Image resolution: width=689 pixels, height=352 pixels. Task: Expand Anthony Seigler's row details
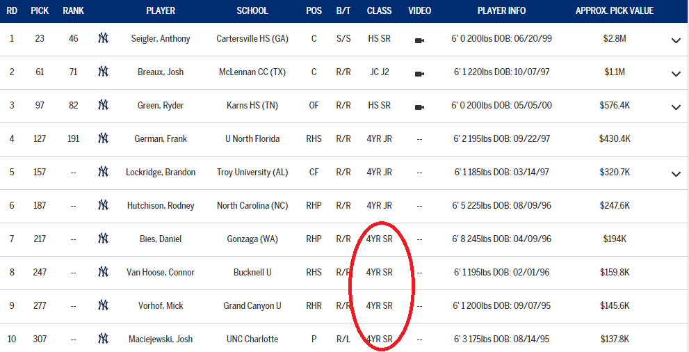pos(676,40)
